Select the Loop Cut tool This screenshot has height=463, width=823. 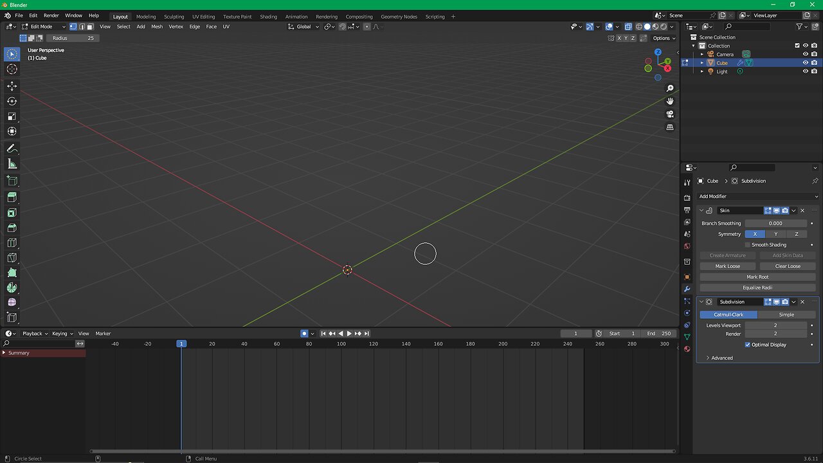[x=12, y=243]
